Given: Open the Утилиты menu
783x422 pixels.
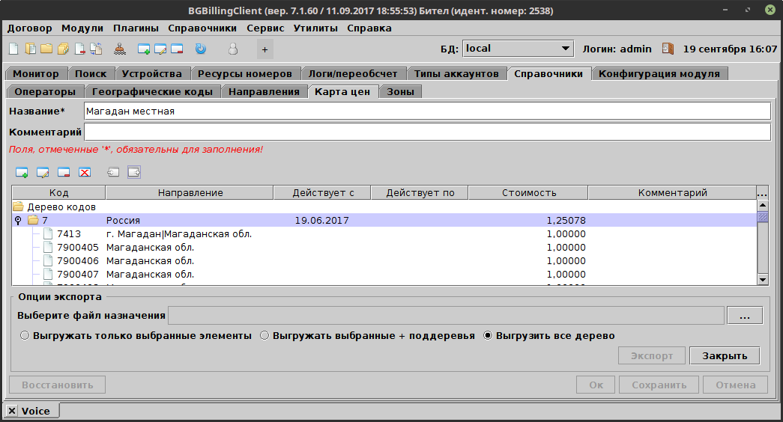Looking at the screenshot, I should (x=315, y=28).
